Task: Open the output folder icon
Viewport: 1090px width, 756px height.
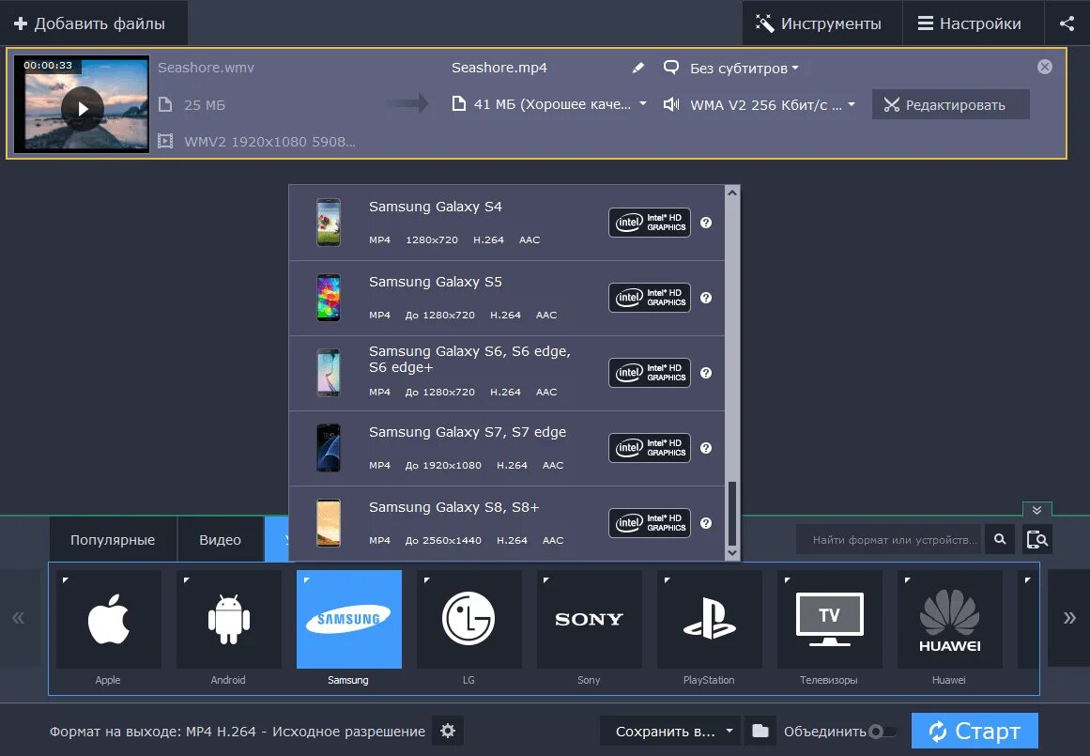Action: 760,731
